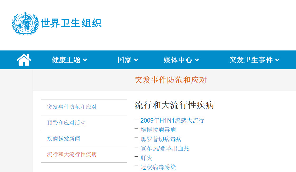The width and height of the screenshot is (296, 172).
Task: Click the 世界卫生组织 logo text
Action: tap(71, 23)
